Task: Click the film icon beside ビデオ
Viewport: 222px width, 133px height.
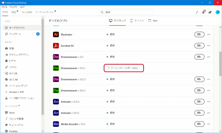Action: coord(6,61)
